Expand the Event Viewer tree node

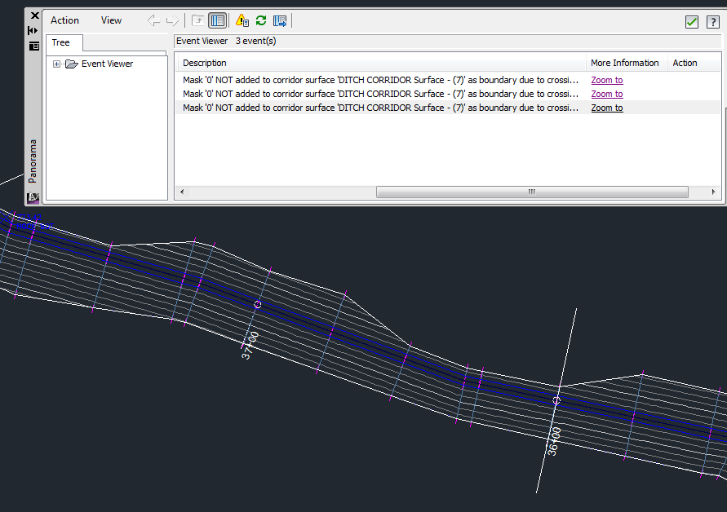coord(56,64)
